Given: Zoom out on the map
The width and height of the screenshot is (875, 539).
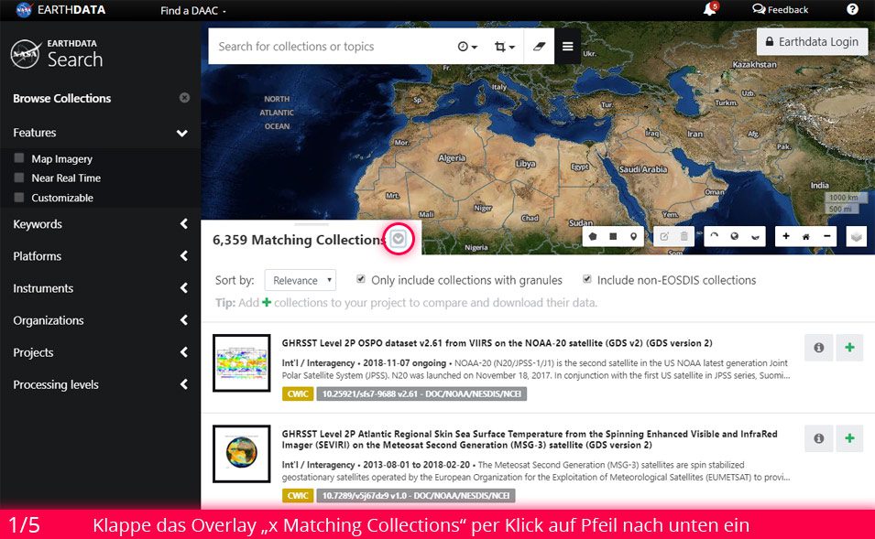Looking at the screenshot, I should tap(827, 236).
